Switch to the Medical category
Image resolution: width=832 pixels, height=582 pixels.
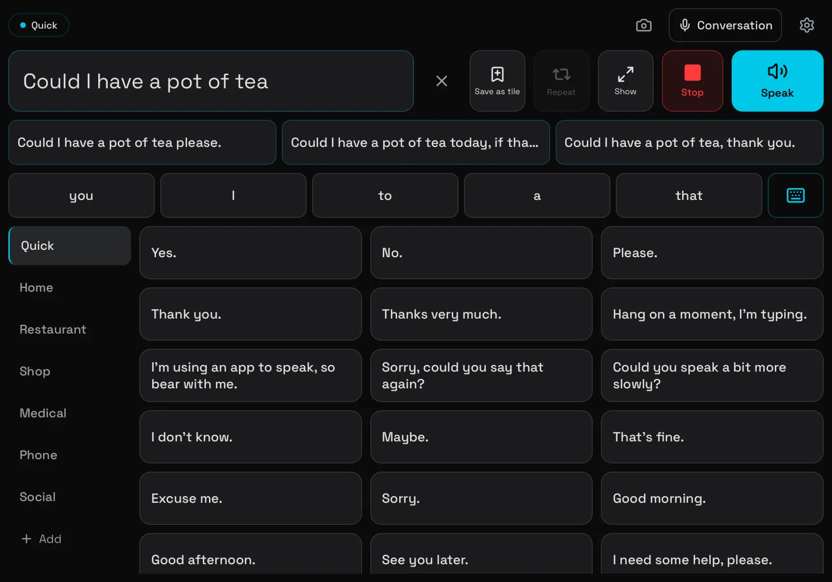click(x=70, y=413)
